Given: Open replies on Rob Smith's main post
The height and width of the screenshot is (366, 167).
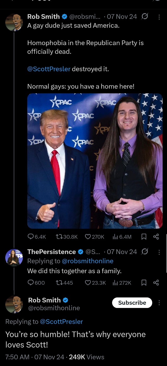Looking at the screenshot, I should click(37, 237).
